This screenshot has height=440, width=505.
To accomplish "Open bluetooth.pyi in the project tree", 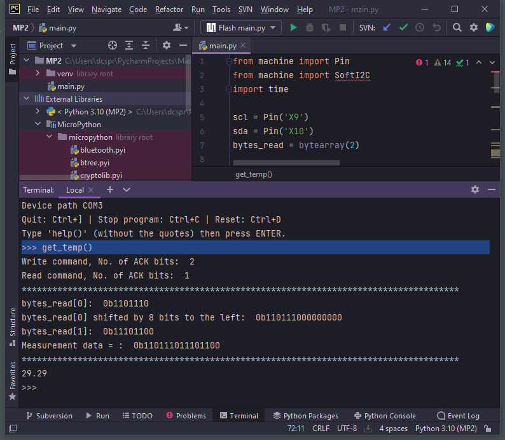I will (102, 150).
